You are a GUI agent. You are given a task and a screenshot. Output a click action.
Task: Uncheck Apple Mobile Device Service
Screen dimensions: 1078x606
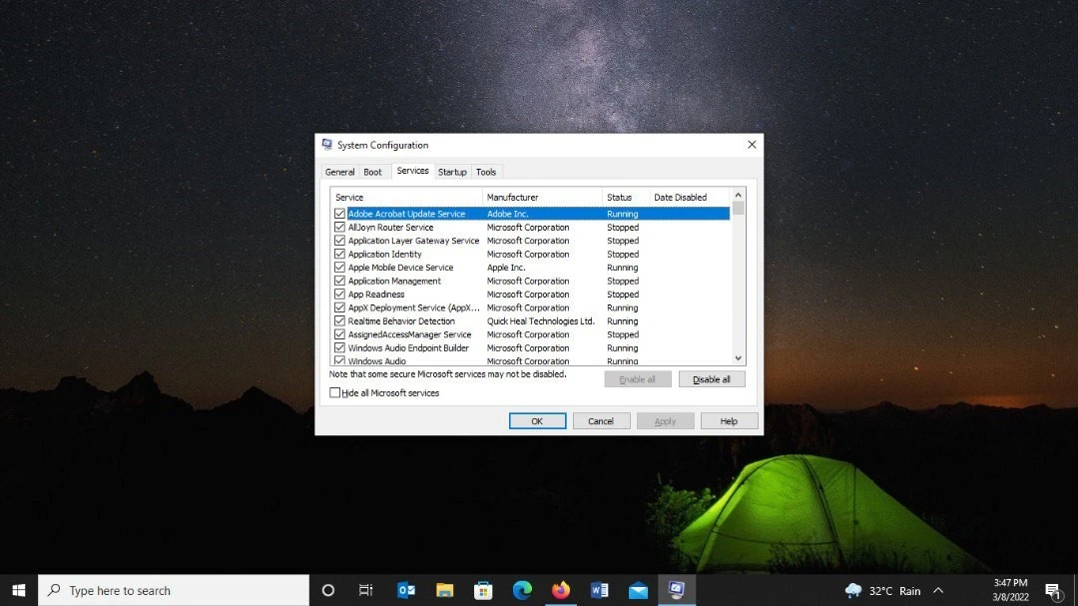coord(339,268)
